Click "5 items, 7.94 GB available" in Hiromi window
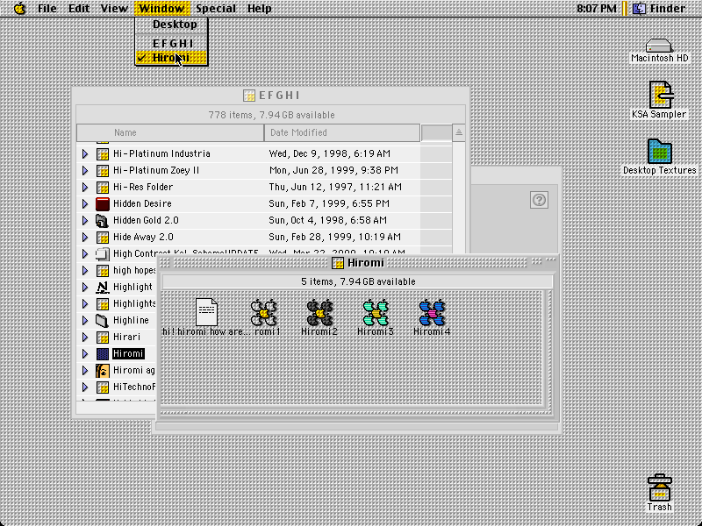702x526 pixels. click(358, 281)
